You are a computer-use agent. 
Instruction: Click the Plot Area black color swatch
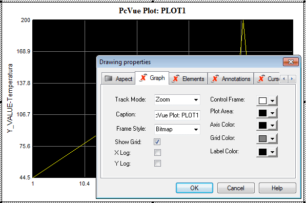tap(262, 113)
